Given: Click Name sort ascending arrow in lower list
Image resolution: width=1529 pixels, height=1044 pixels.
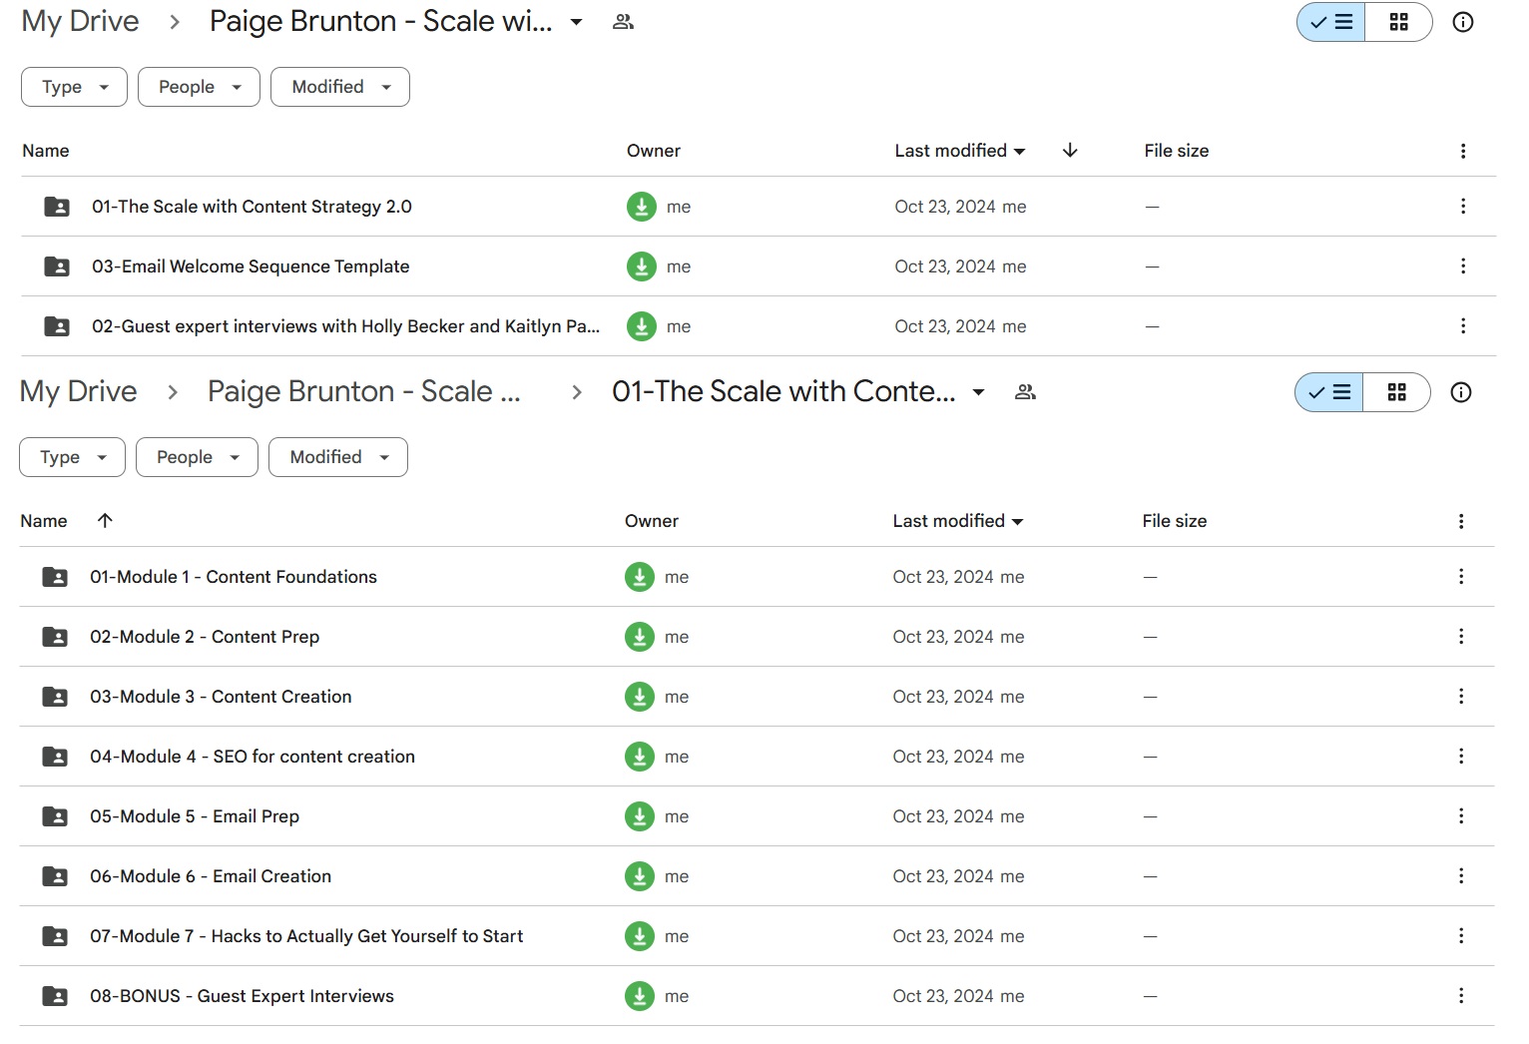Looking at the screenshot, I should (x=105, y=521).
